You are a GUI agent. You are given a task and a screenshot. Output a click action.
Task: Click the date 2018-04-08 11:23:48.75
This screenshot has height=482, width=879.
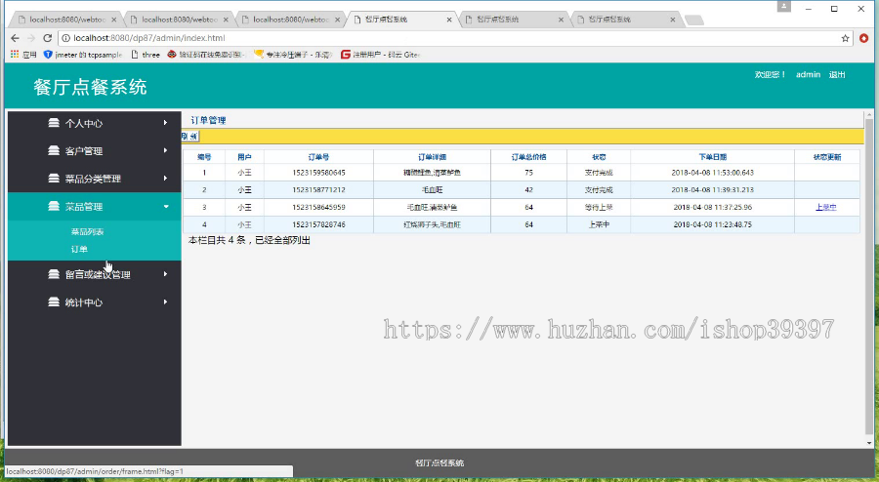coord(713,224)
